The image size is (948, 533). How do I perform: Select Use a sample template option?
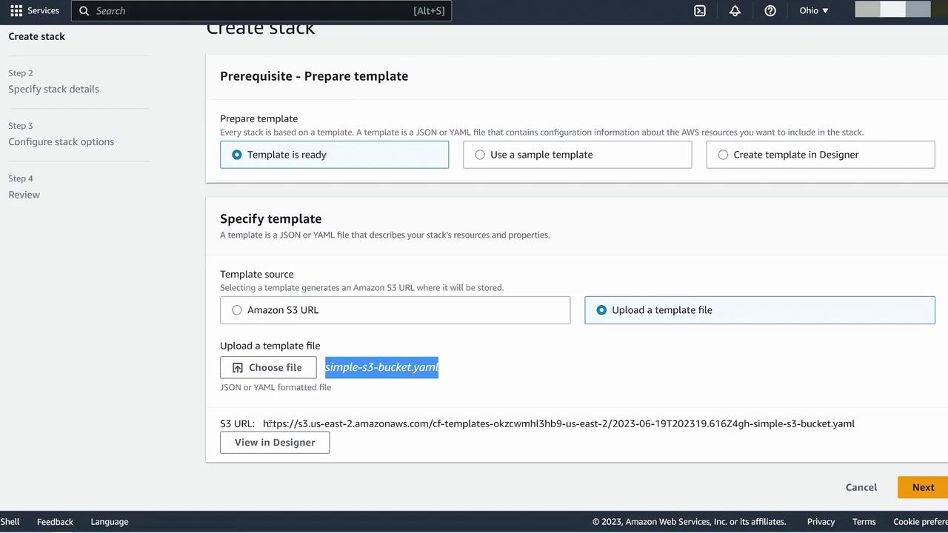[480, 155]
